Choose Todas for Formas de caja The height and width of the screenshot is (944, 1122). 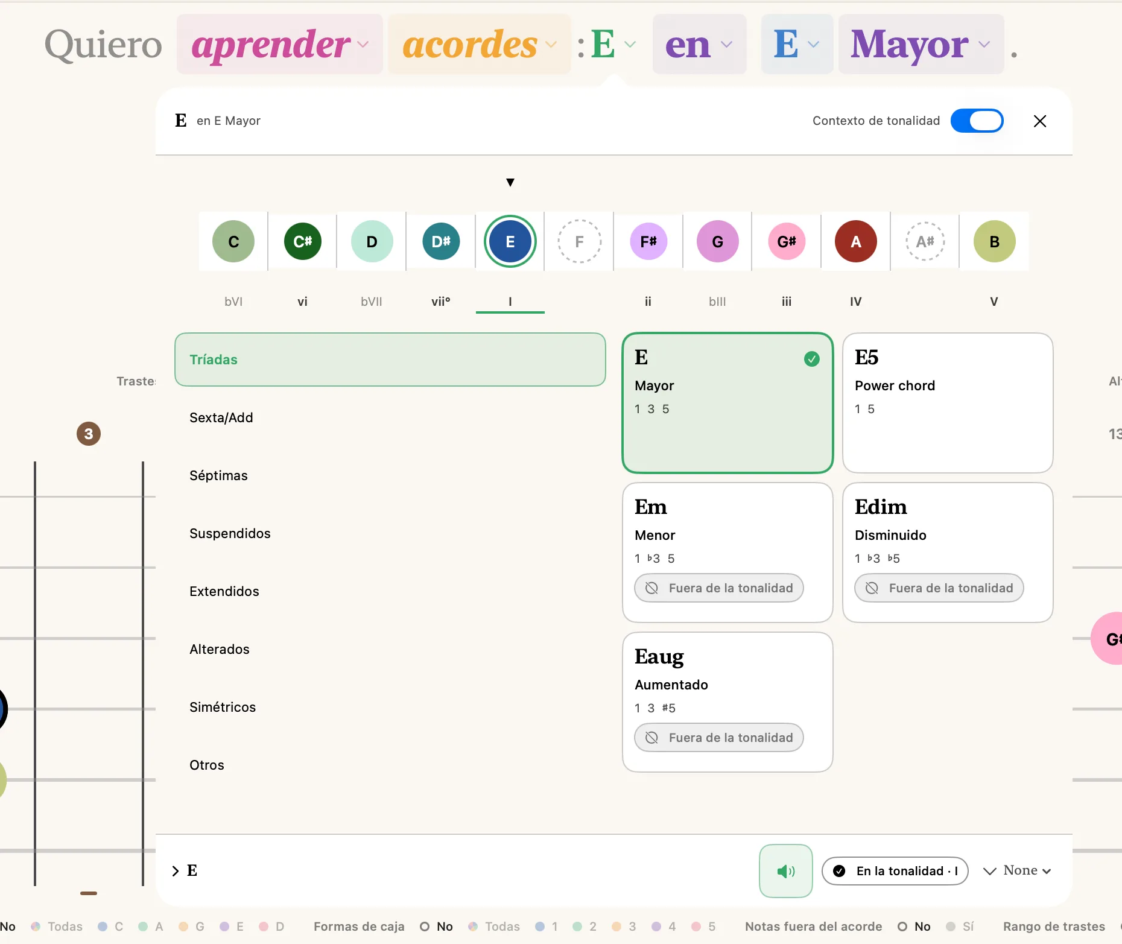(495, 927)
